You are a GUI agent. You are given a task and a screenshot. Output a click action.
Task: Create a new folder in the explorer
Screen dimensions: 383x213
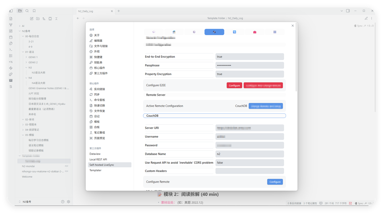pyautogui.click(x=38, y=19)
